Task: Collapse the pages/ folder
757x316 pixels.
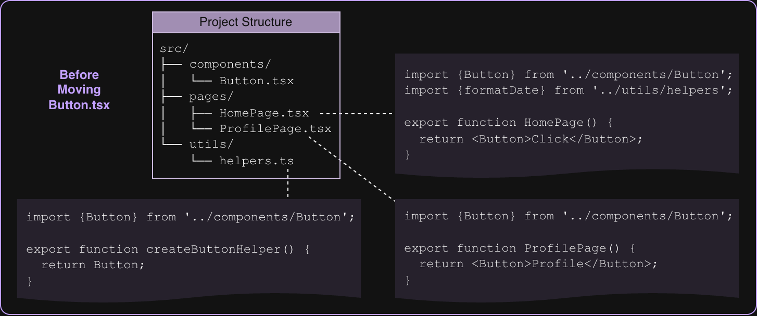Action: [211, 97]
